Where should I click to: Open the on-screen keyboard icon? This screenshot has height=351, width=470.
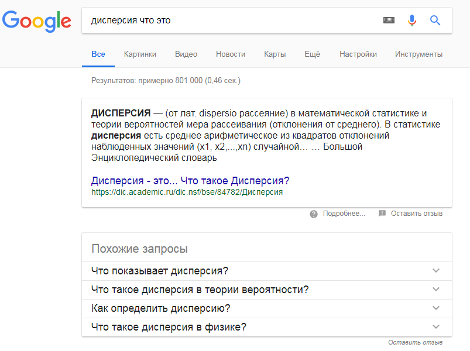pos(389,20)
